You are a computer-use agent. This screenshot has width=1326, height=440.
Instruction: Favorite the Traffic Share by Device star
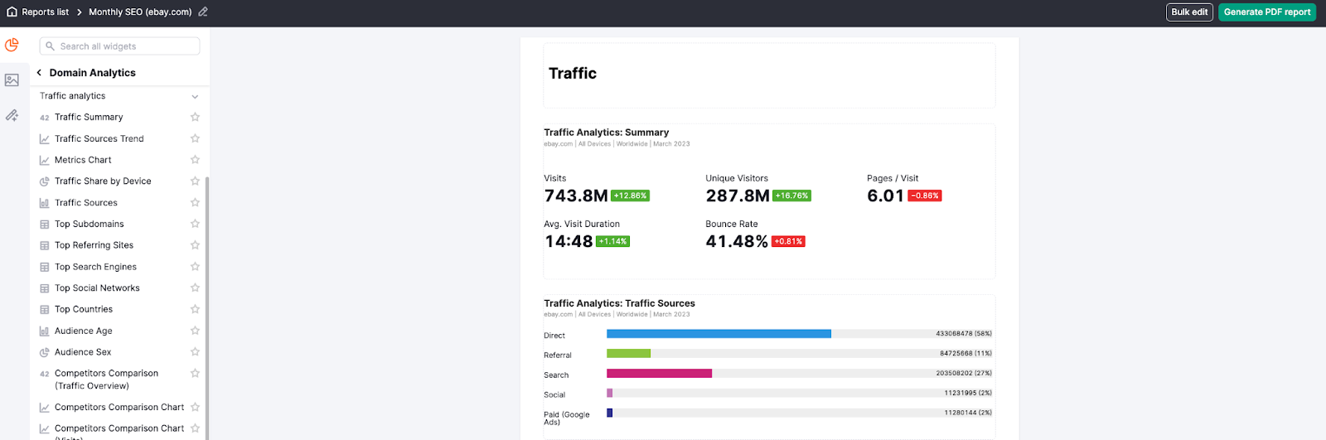pyautogui.click(x=195, y=181)
